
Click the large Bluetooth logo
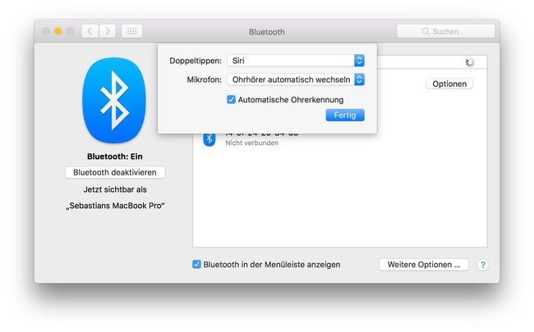point(114,100)
